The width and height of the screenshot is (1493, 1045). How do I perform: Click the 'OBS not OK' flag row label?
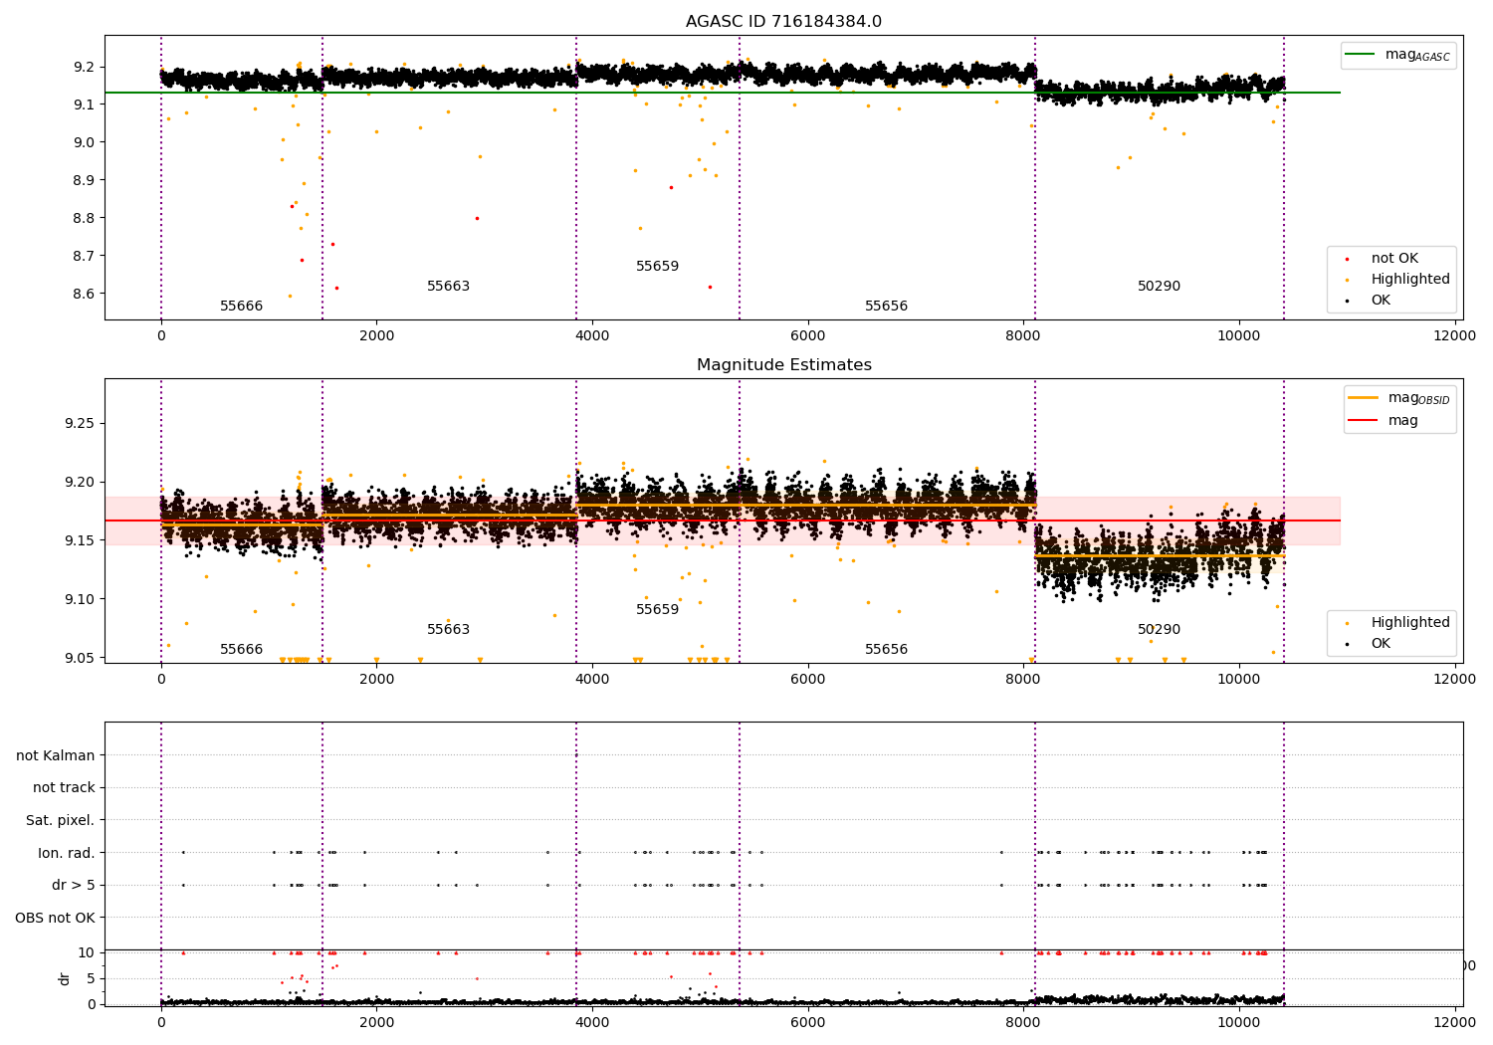[56, 918]
